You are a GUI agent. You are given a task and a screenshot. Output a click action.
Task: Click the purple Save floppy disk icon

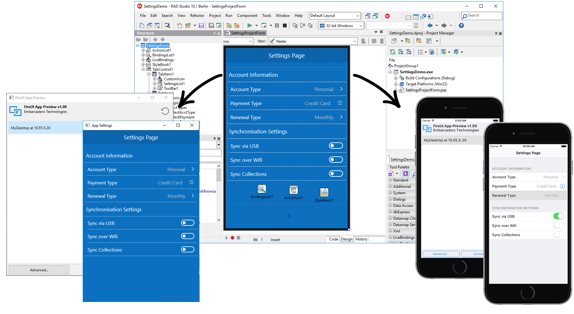click(201, 25)
